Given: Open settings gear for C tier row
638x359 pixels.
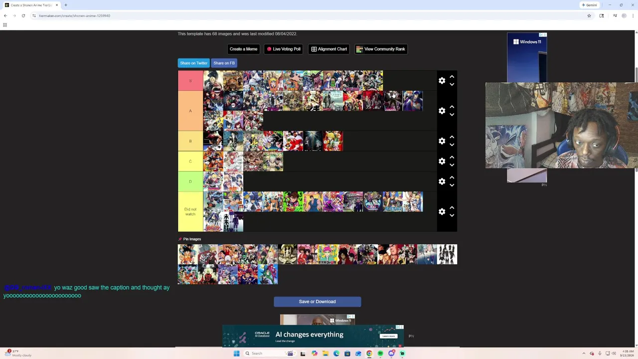Looking at the screenshot, I should pyautogui.click(x=442, y=161).
